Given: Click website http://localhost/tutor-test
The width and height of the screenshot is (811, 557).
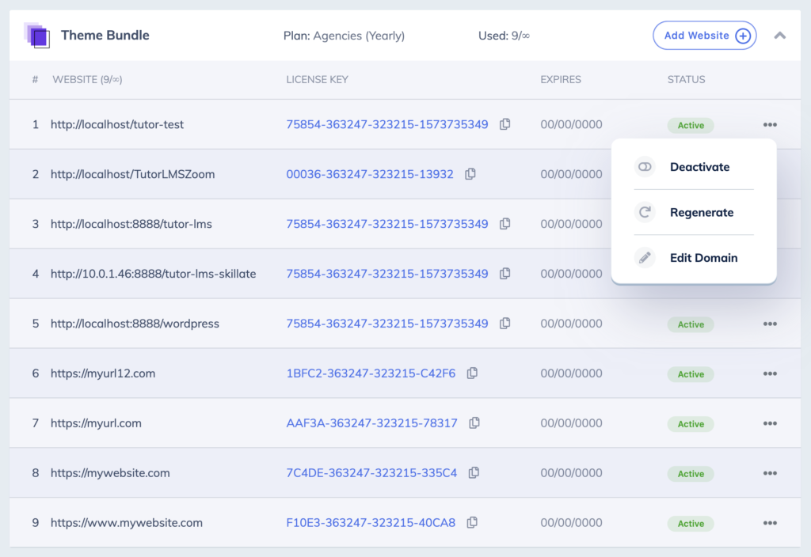Looking at the screenshot, I should point(117,124).
